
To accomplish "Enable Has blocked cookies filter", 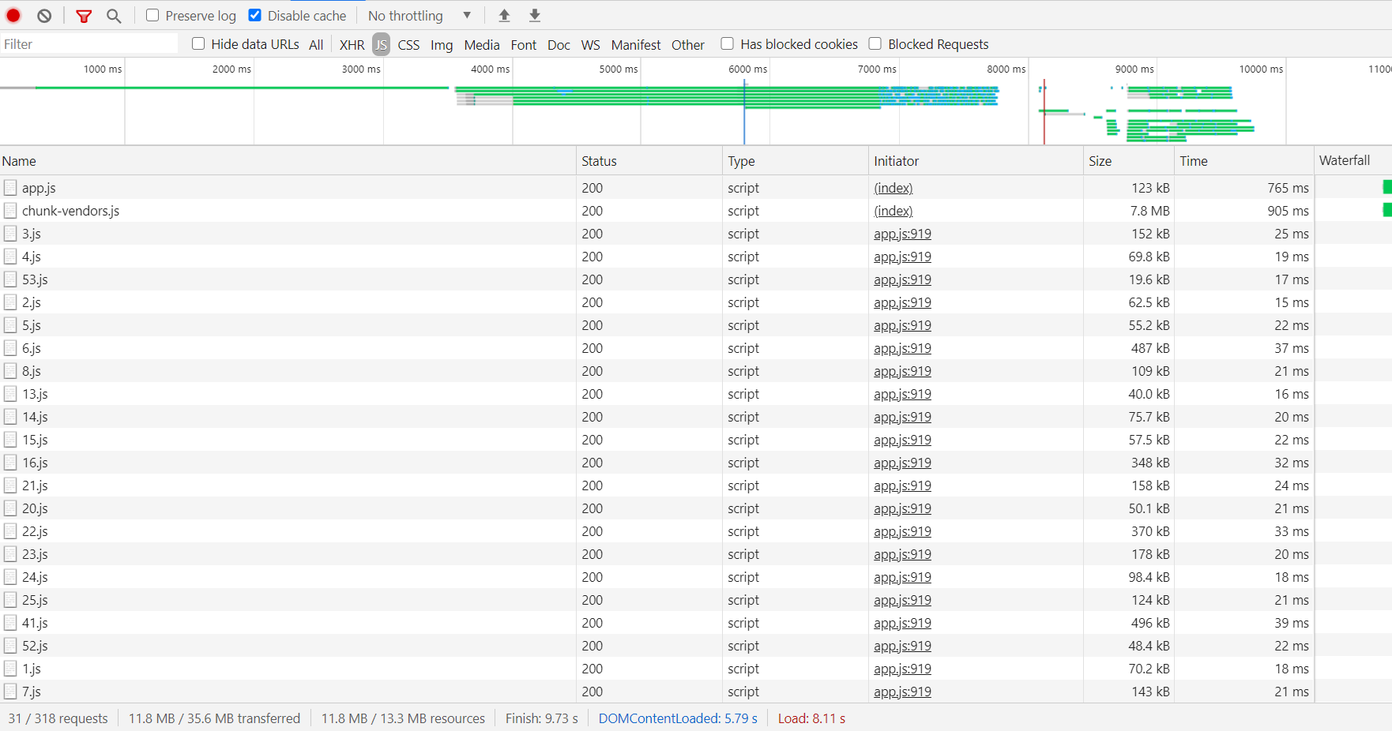I will coord(726,43).
